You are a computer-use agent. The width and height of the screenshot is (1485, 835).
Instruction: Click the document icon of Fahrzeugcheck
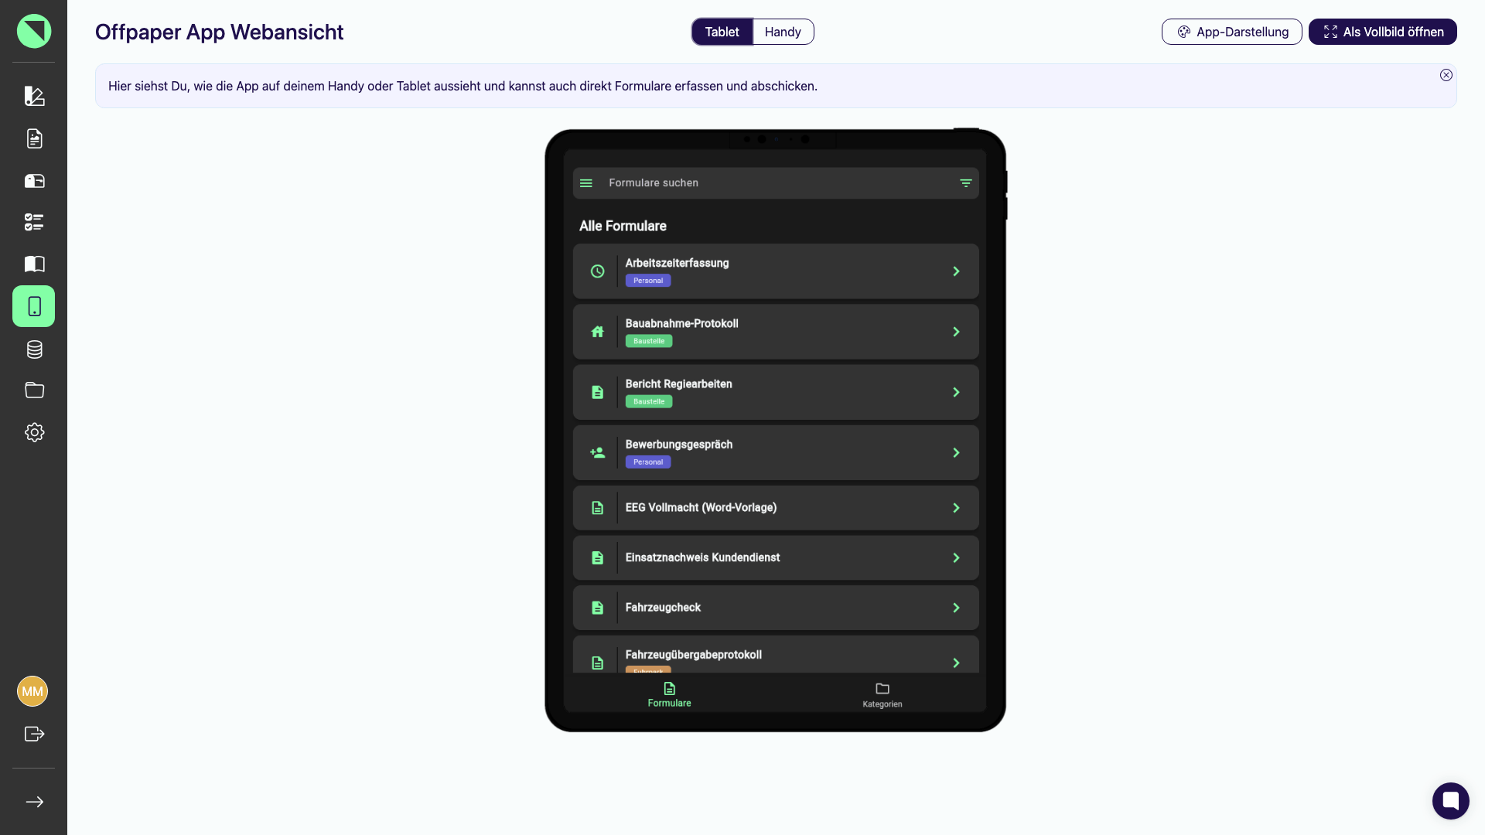(x=597, y=608)
